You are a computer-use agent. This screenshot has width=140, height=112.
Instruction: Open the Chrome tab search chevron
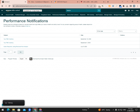click(122, 2)
